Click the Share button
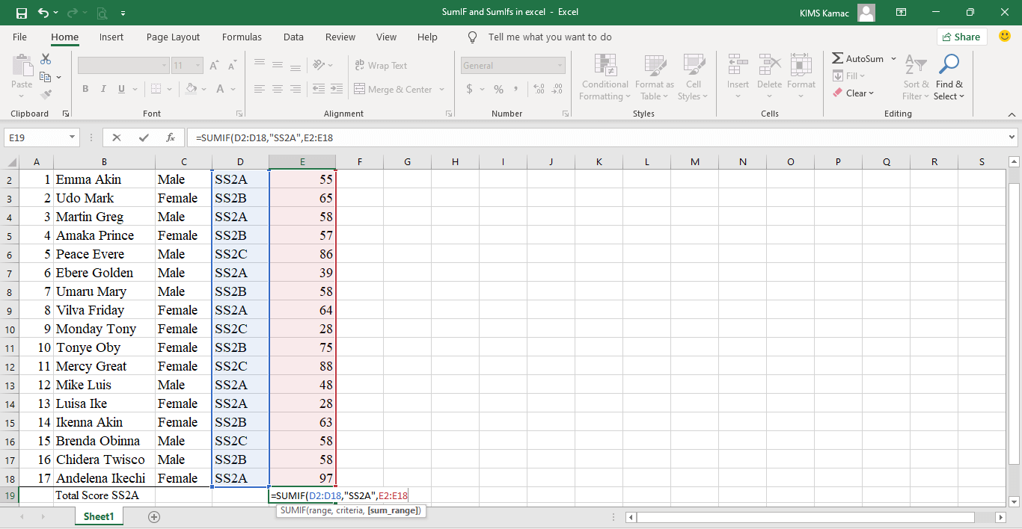The height and width of the screenshot is (529, 1022). (962, 36)
